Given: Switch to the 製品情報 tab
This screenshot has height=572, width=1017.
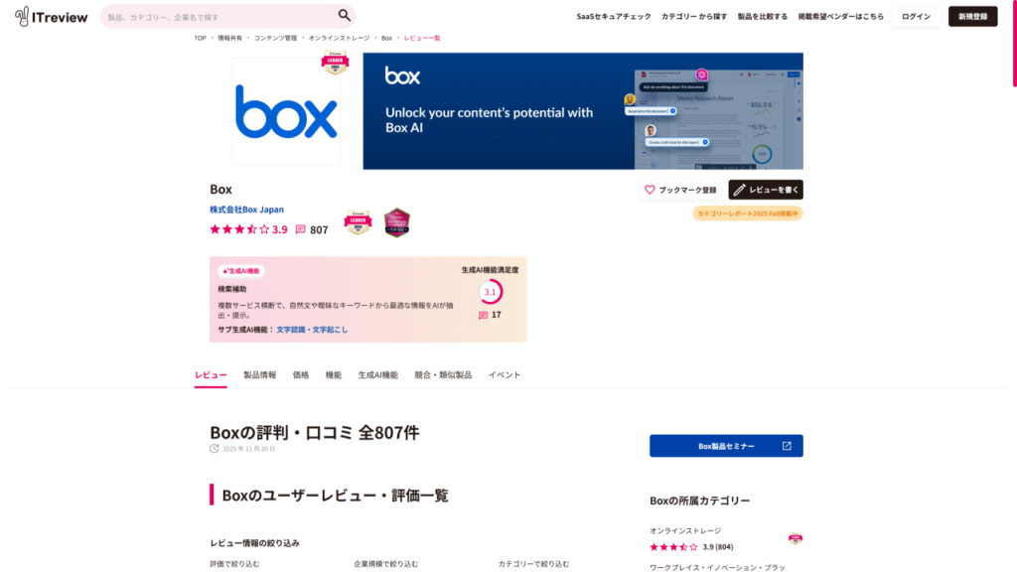Looking at the screenshot, I should tap(260, 375).
